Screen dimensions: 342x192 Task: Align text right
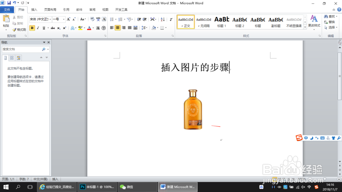(124, 28)
